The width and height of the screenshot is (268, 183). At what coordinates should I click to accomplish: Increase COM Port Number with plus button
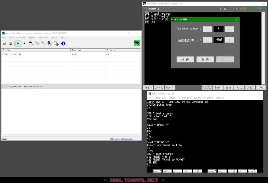(x=229, y=29)
